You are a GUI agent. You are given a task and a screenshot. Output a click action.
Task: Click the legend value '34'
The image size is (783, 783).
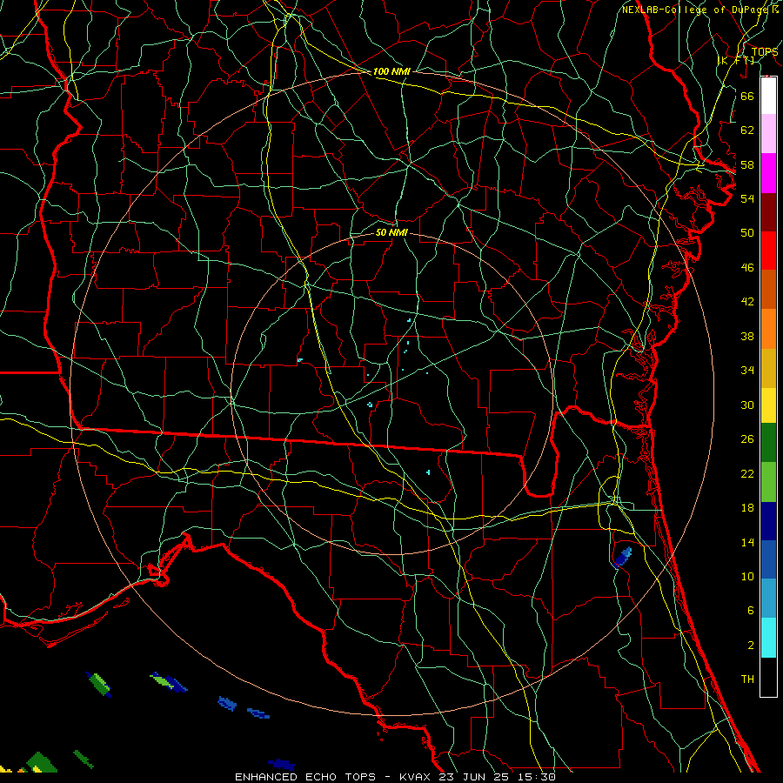(x=747, y=371)
